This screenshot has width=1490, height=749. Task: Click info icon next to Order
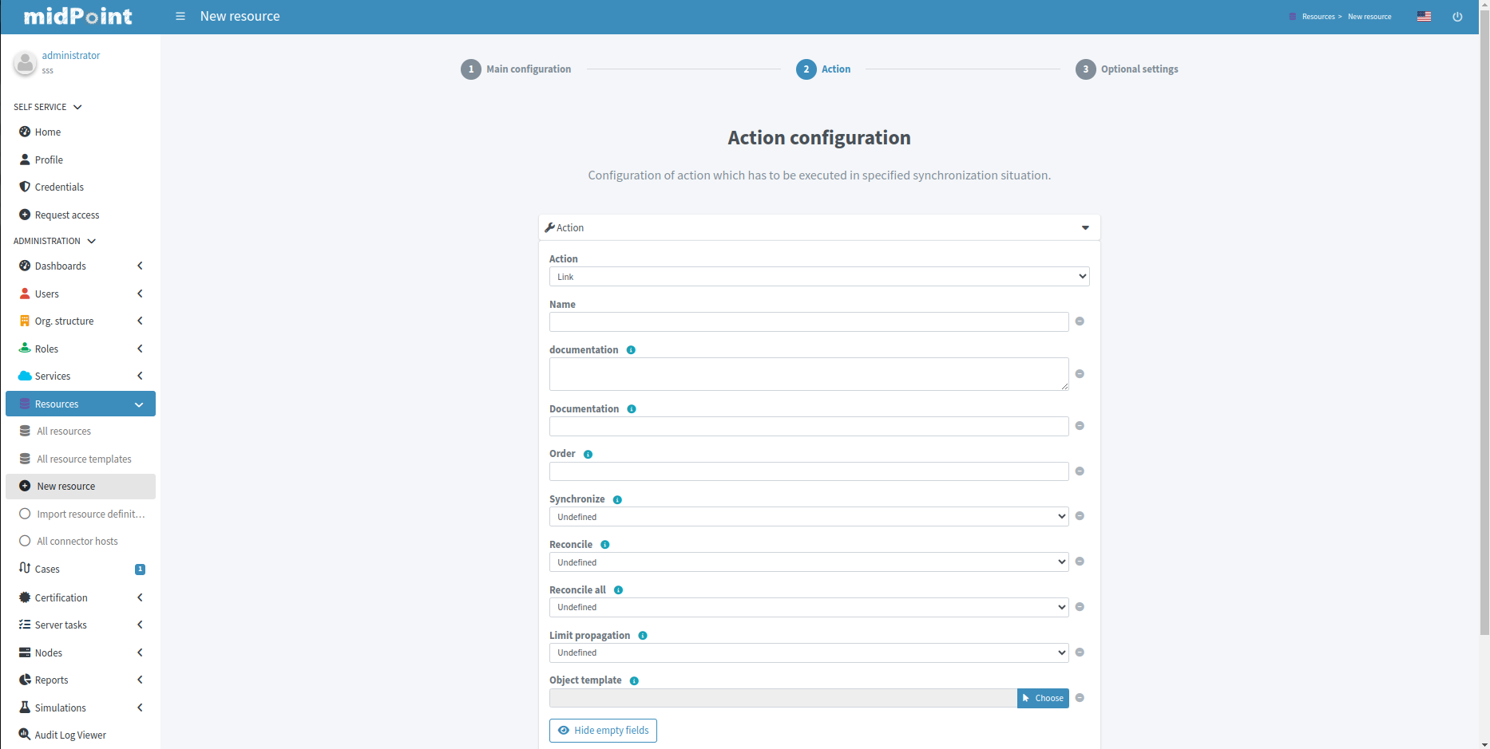pyautogui.click(x=588, y=455)
